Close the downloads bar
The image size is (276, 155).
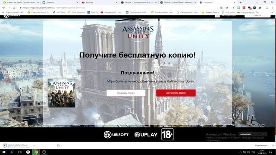click(x=273, y=146)
